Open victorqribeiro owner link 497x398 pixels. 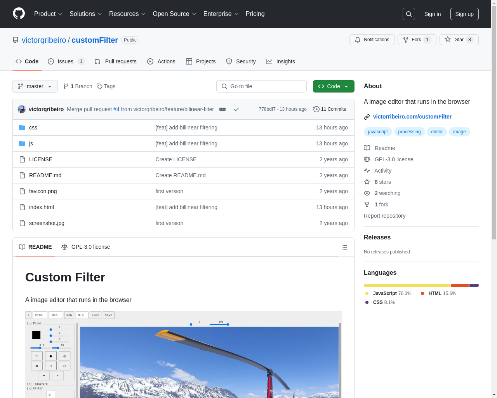tap(44, 40)
